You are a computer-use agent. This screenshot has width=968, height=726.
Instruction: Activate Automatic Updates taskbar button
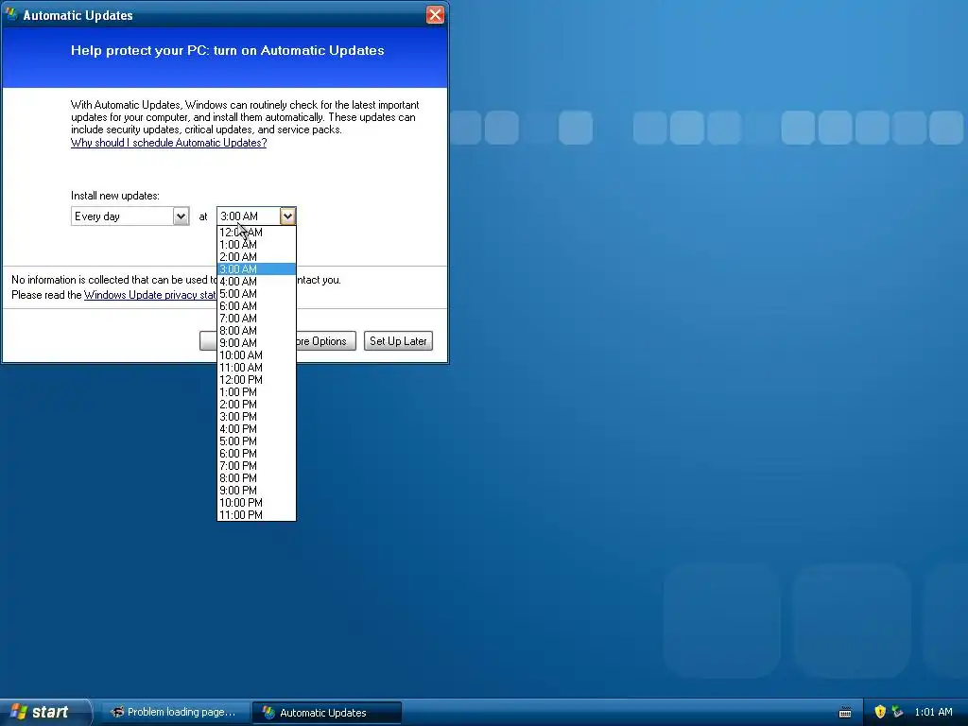[x=327, y=713]
